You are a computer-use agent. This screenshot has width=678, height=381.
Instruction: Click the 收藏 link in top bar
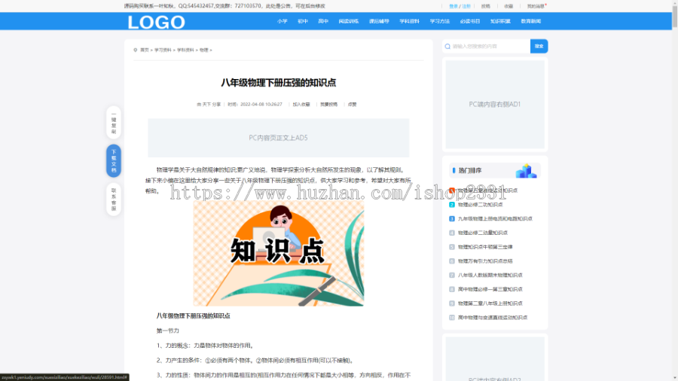508,7
